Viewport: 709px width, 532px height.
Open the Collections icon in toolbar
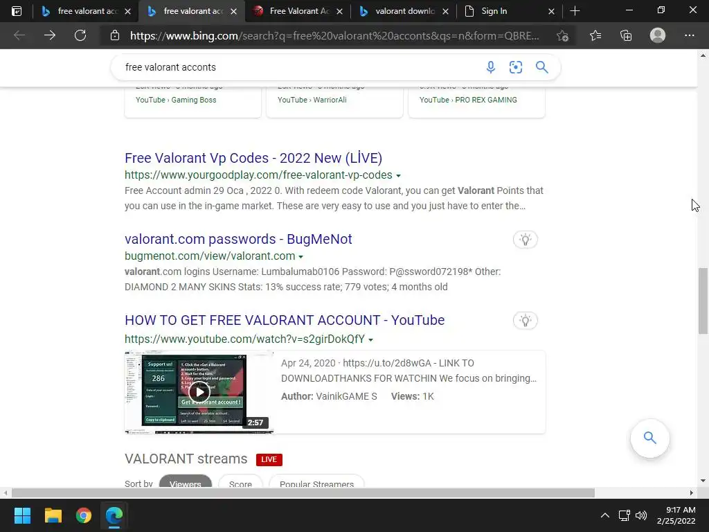pyautogui.click(x=626, y=35)
